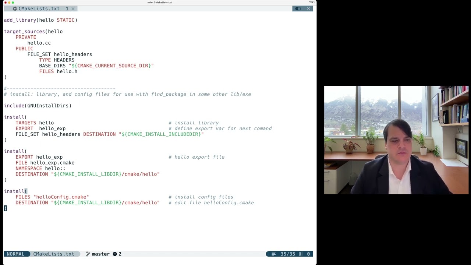The height and width of the screenshot is (265, 471).
Task: Click the TYPE HEADERS line
Action: click(x=57, y=60)
